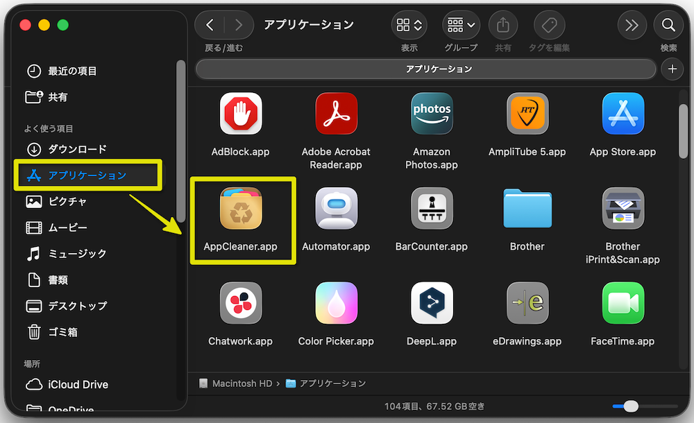Click the 共有 share button
This screenshot has height=423, width=694.
coord(502,26)
